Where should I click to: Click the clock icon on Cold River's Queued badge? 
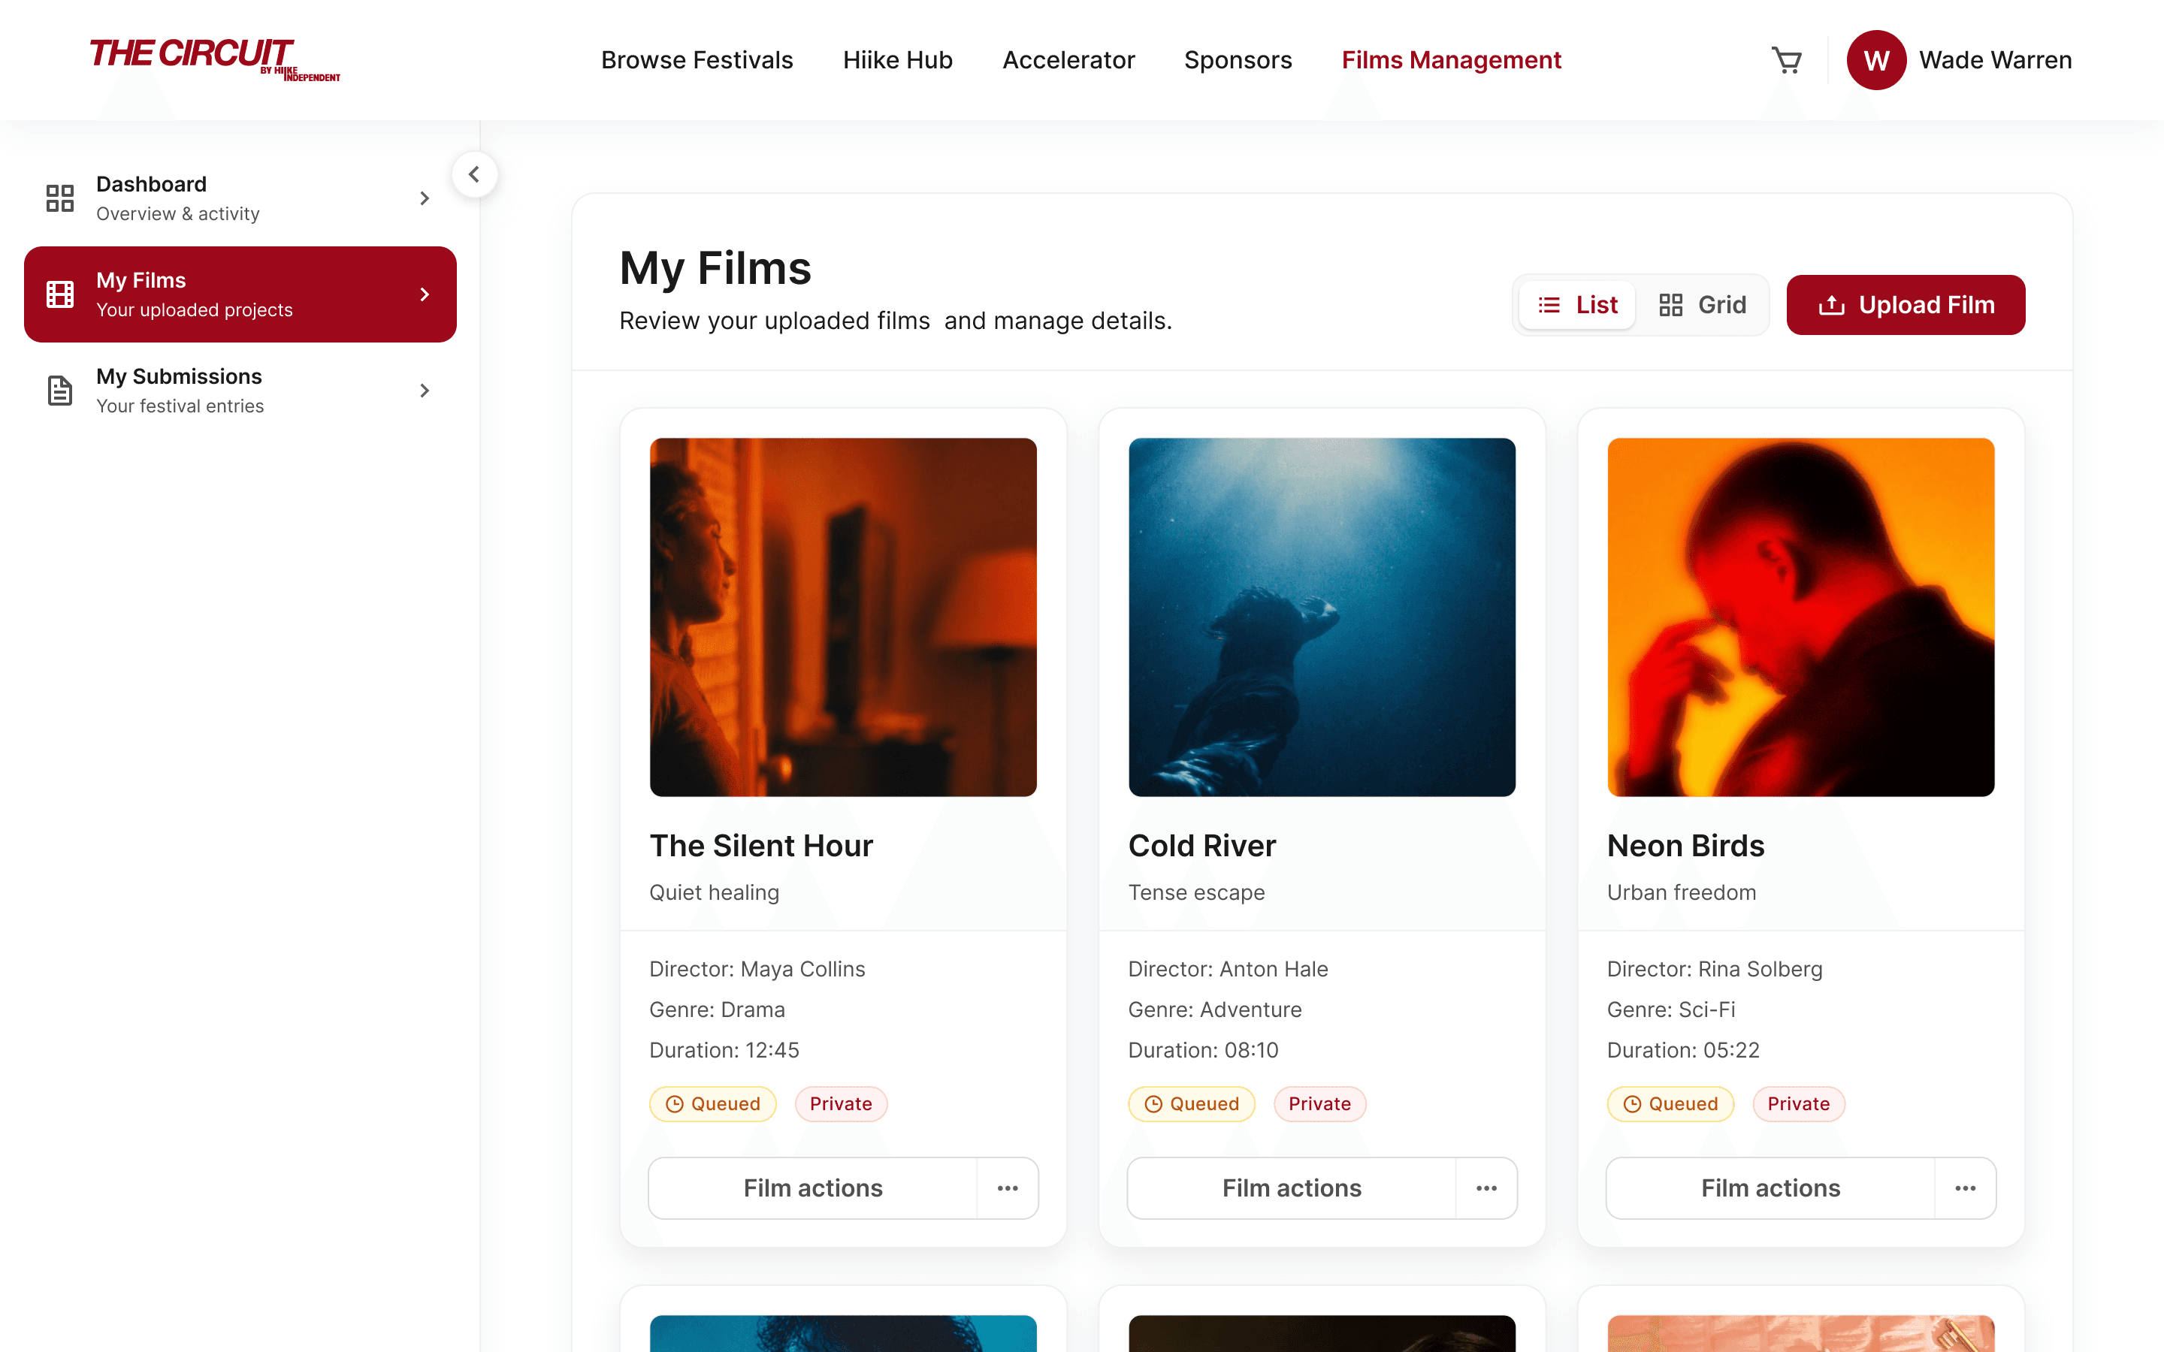(1153, 1103)
